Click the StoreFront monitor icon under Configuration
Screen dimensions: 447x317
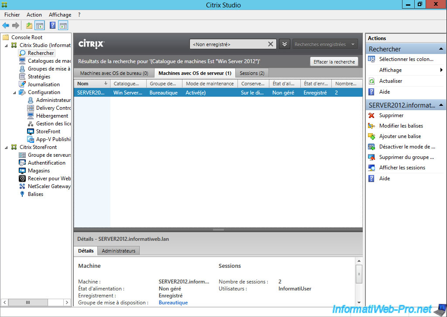click(31, 132)
